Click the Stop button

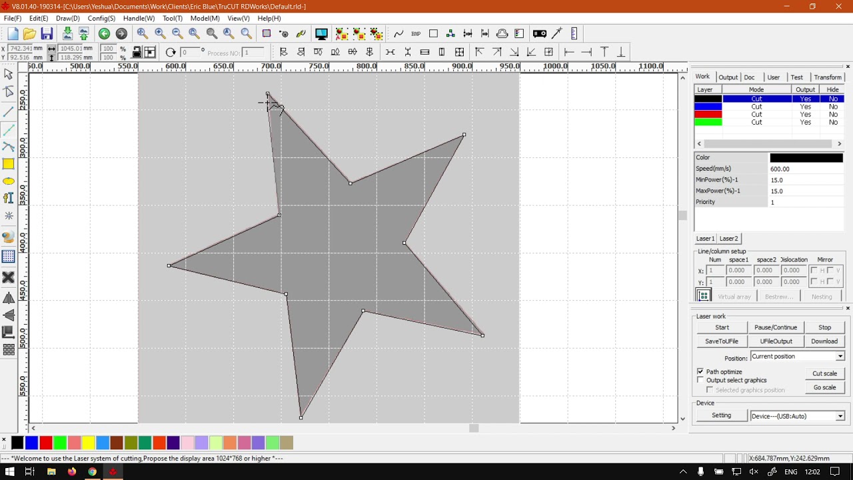coord(825,327)
